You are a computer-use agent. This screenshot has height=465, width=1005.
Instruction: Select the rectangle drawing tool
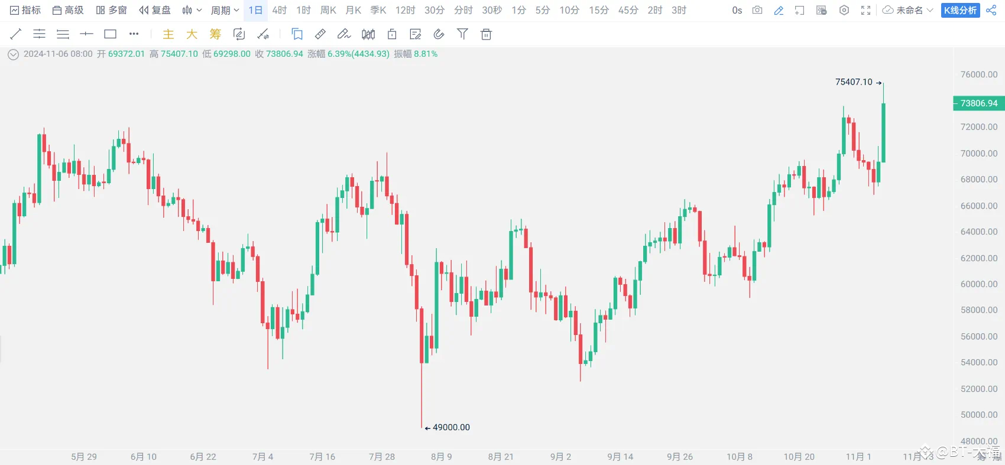point(111,34)
